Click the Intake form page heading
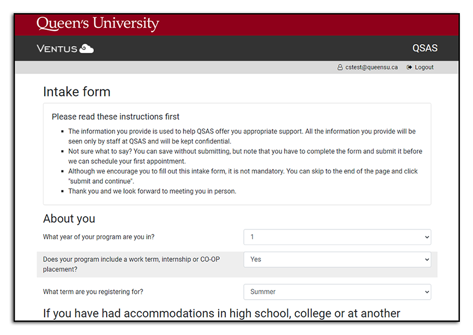Image resolution: width=473 pixels, height=335 pixels. (77, 92)
